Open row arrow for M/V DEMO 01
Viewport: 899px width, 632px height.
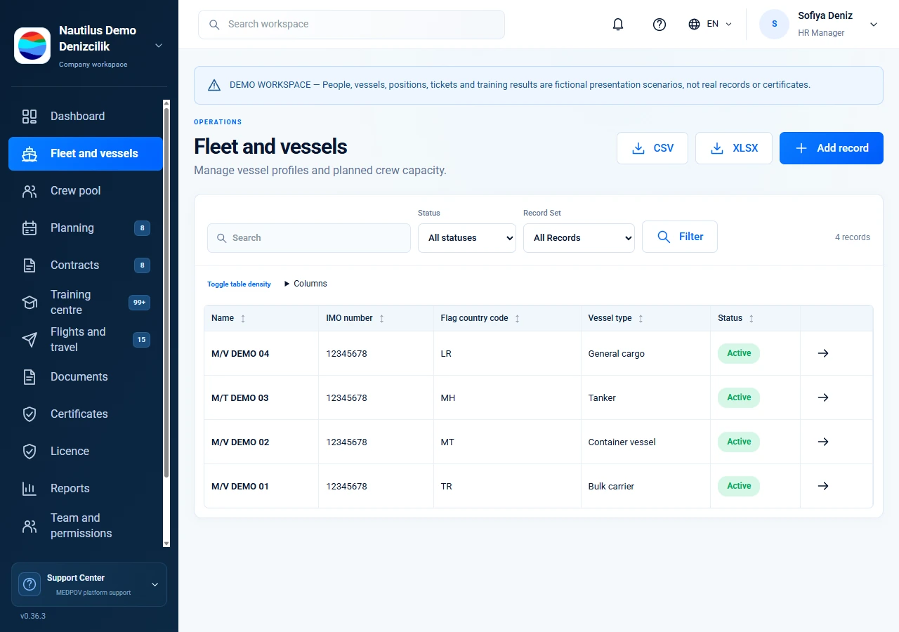point(823,486)
